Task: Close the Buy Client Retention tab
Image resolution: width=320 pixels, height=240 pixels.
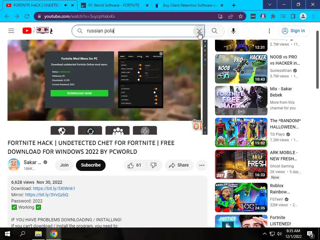Action: pyautogui.click(x=222, y=6)
